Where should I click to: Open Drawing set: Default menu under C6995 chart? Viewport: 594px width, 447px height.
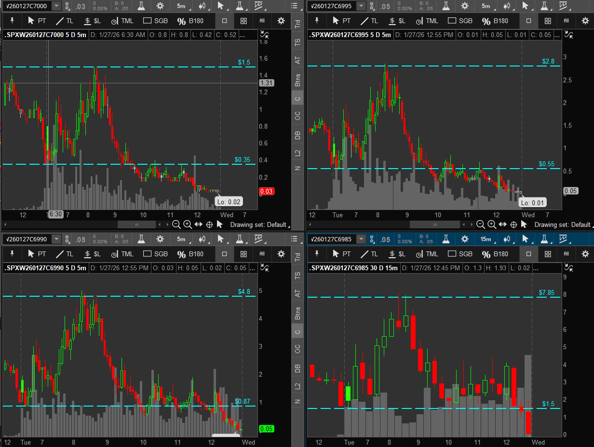(562, 224)
